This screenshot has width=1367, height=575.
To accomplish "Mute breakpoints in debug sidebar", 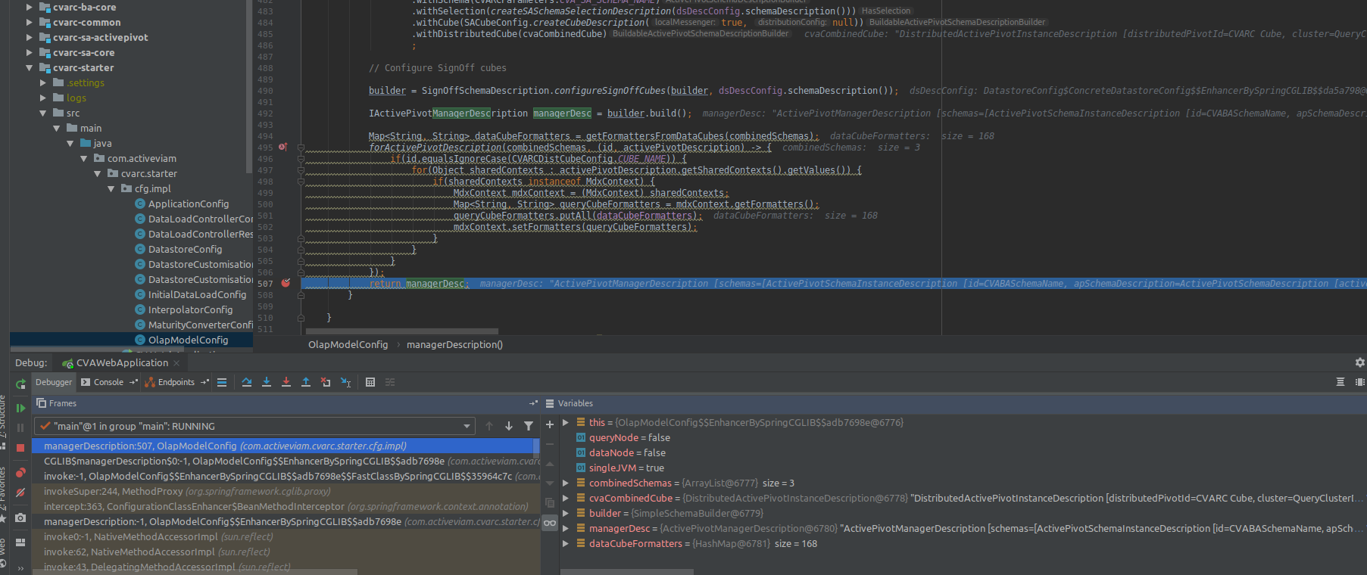I will (20, 493).
